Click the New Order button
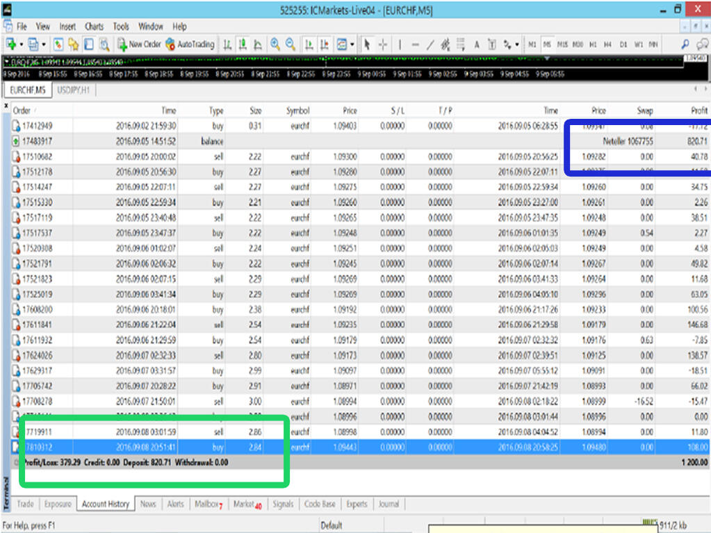The width and height of the screenshot is (711, 533). click(x=139, y=44)
